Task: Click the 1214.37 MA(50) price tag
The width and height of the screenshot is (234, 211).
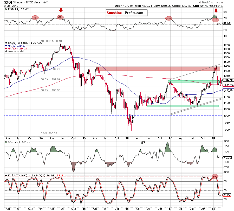Action: click(x=228, y=90)
